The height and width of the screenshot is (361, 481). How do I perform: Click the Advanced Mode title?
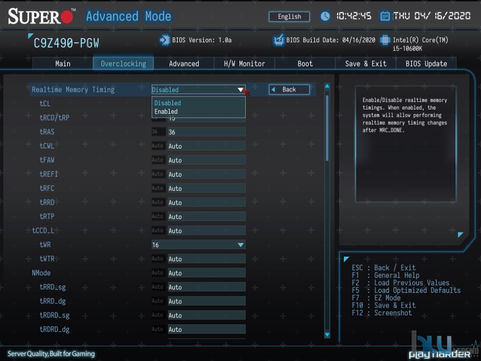click(129, 16)
